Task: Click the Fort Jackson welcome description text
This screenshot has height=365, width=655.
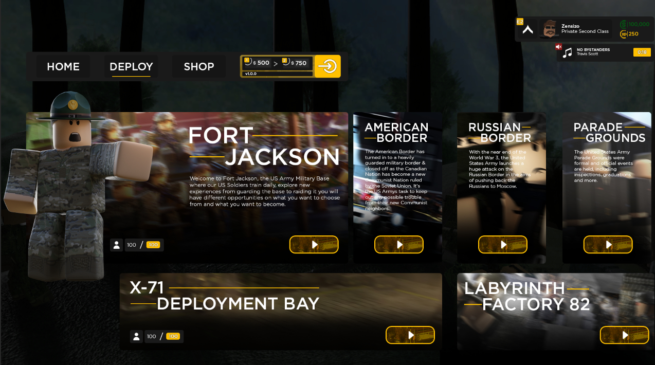Action: (x=264, y=191)
